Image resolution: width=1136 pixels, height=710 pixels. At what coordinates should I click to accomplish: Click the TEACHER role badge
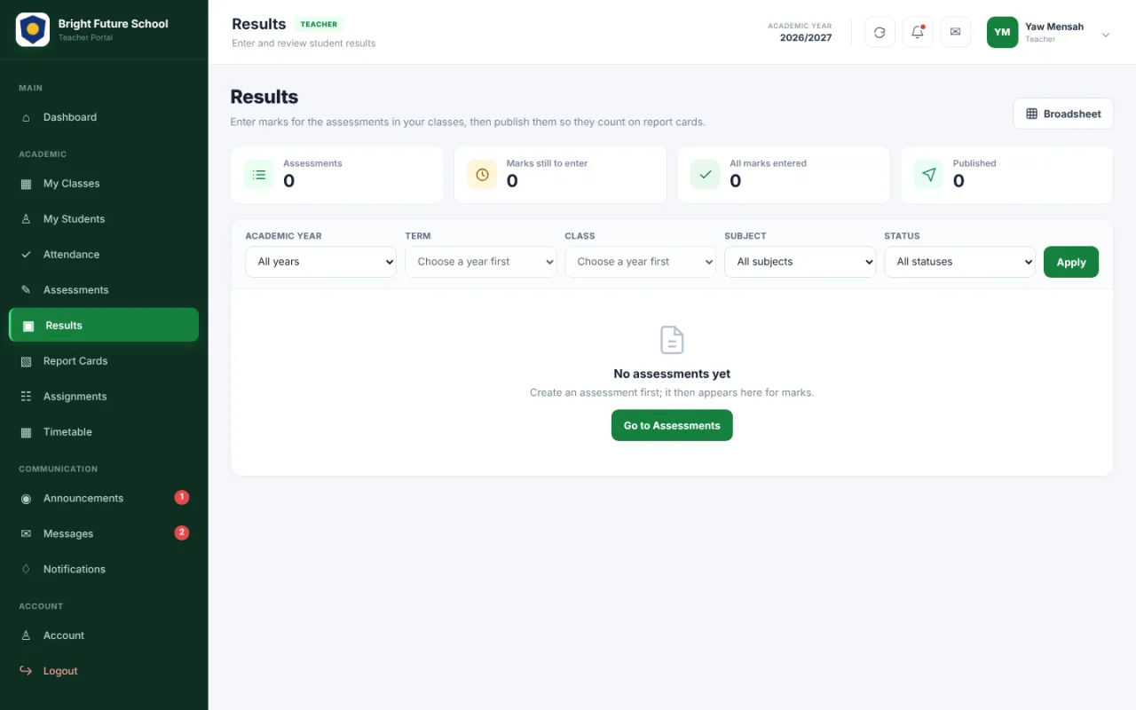coord(319,25)
